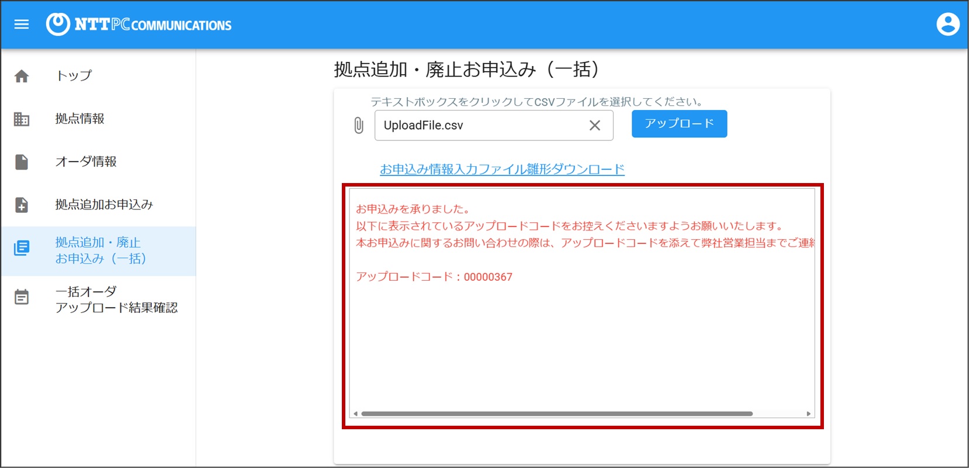
Task: Click the CSV file selection text box
Action: pos(494,125)
